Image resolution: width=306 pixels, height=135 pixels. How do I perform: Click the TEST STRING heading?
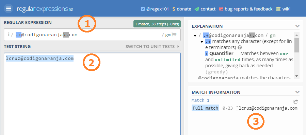[x=17, y=47]
